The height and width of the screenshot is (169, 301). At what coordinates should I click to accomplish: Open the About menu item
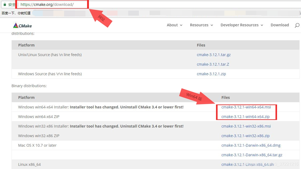coord(172,25)
